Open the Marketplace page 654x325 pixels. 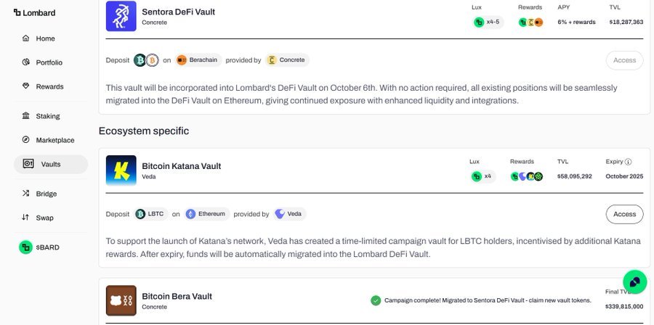pyautogui.click(x=54, y=140)
